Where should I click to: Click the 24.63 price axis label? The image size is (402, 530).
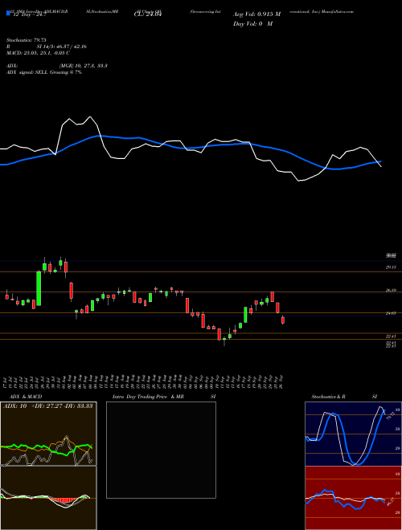click(392, 313)
